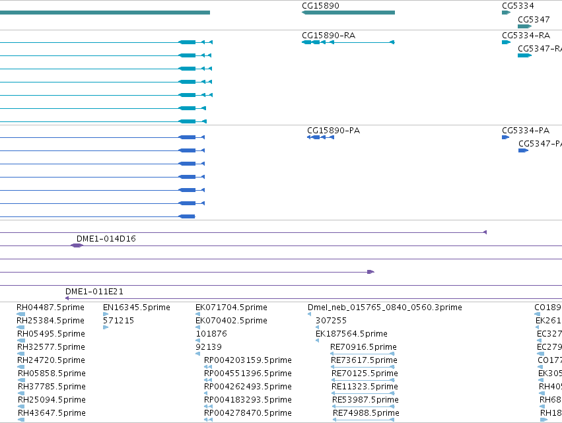Select the CG5347-RA transcript arrow

pyautogui.click(x=524, y=55)
